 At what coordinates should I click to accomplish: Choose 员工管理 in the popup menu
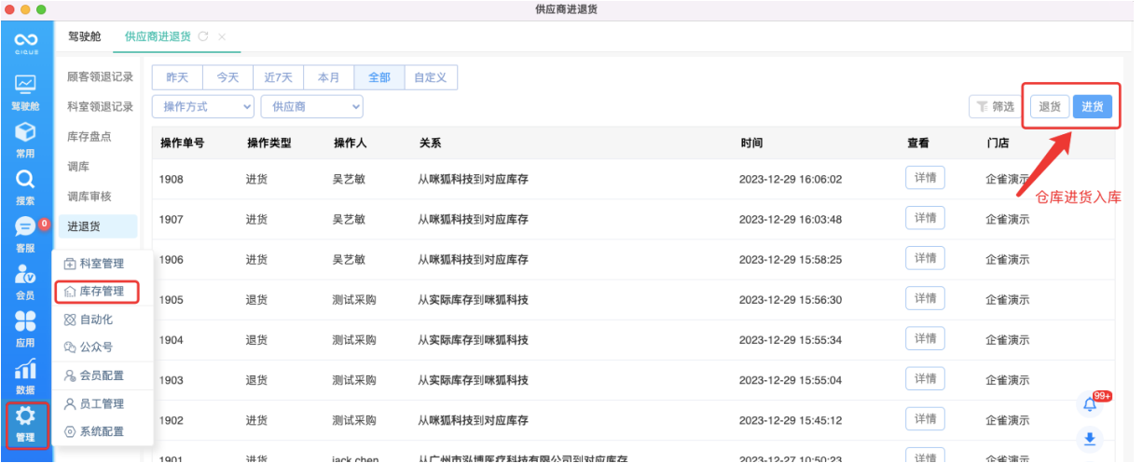(x=93, y=403)
